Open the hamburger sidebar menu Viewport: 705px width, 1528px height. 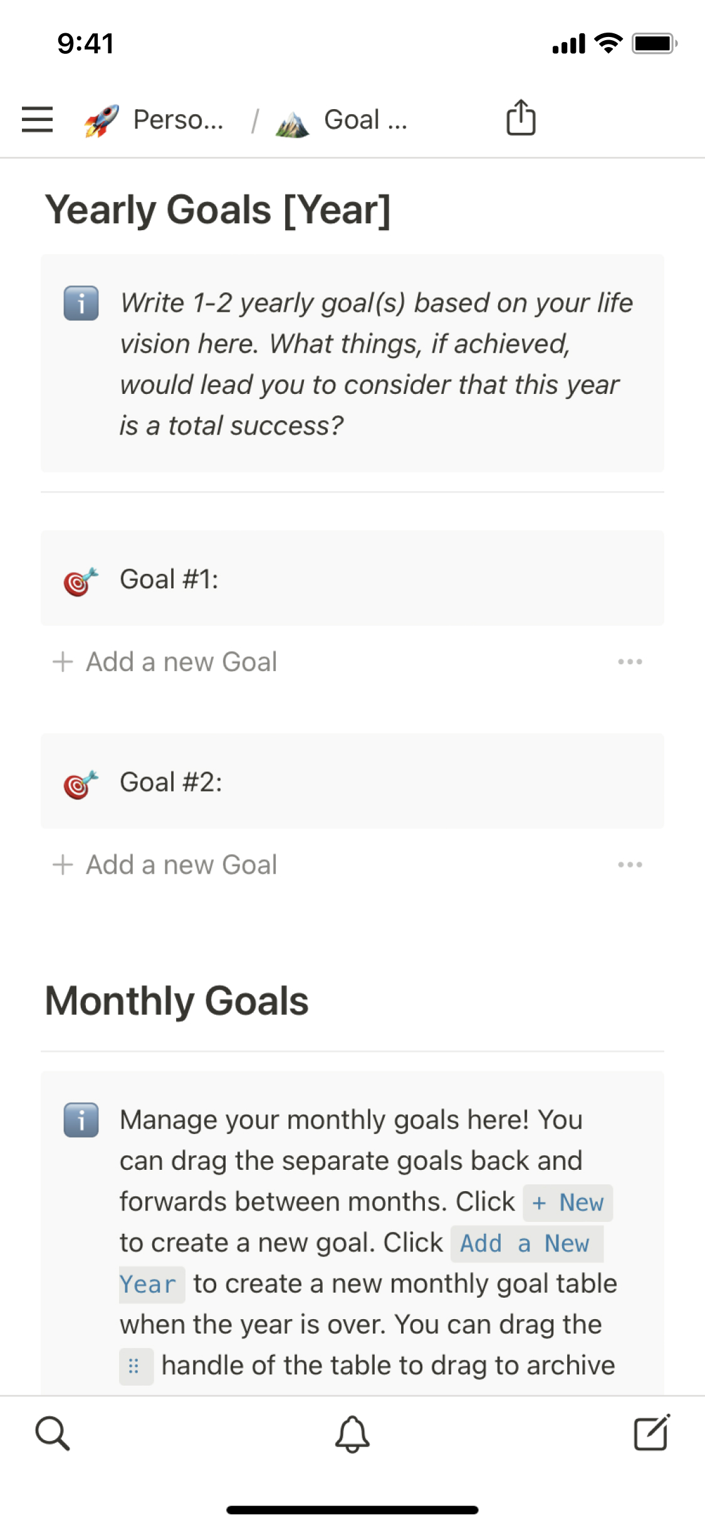37,119
